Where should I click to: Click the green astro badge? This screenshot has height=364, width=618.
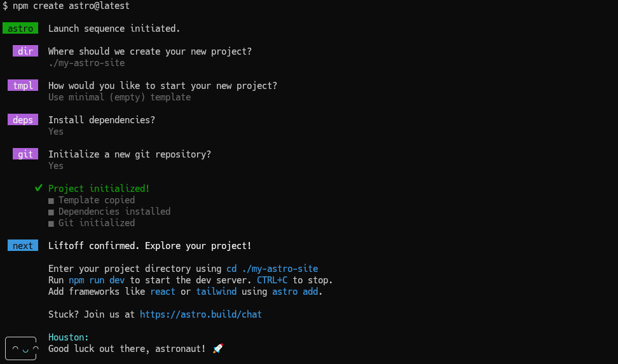coord(20,29)
